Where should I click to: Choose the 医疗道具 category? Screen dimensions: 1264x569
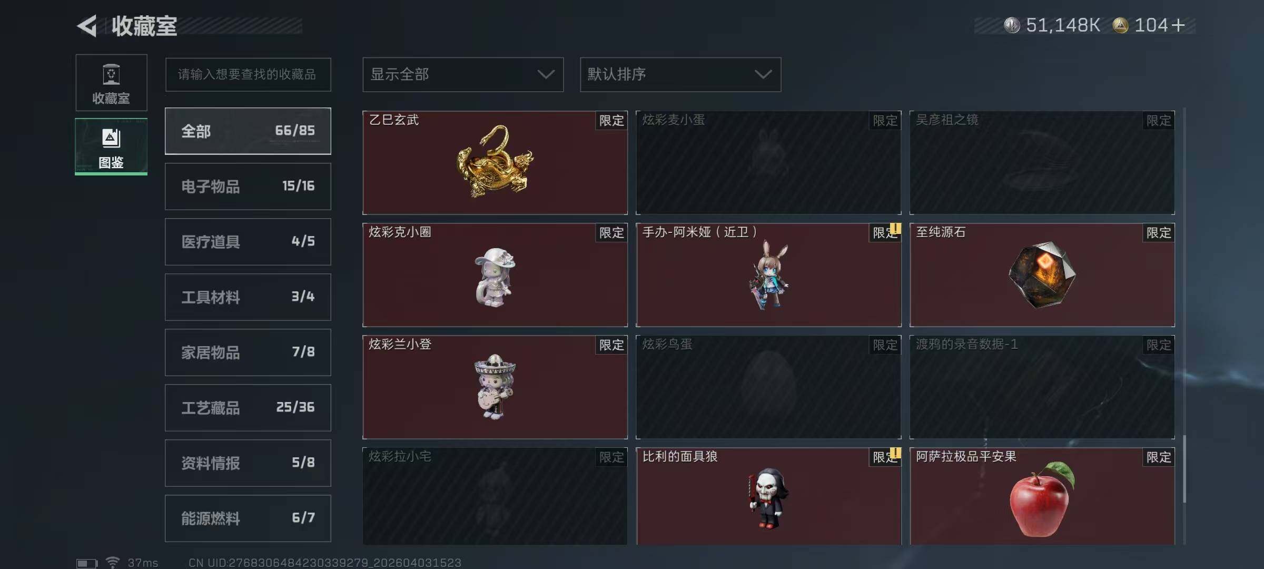(248, 242)
